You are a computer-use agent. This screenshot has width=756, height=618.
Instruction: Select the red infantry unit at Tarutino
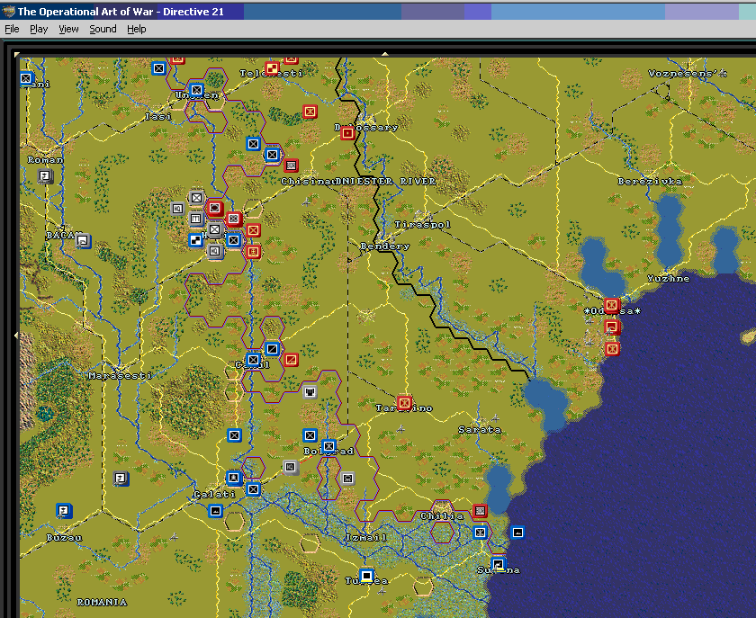404,402
